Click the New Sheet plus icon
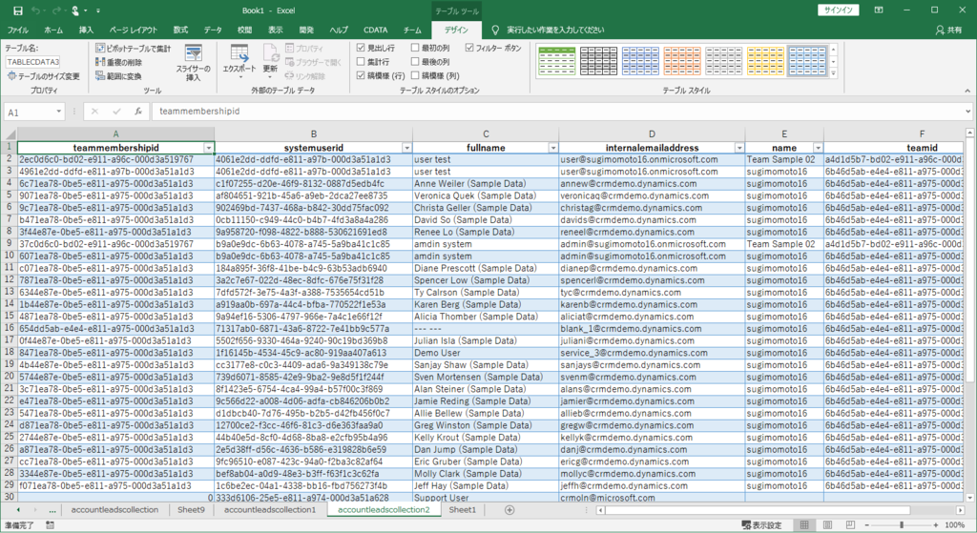This screenshot has width=977, height=533. coord(509,510)
